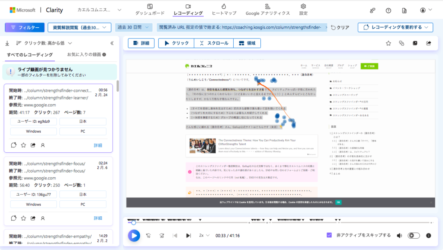
Task: Select the スクロール view button
Action: tap(214, 43)
